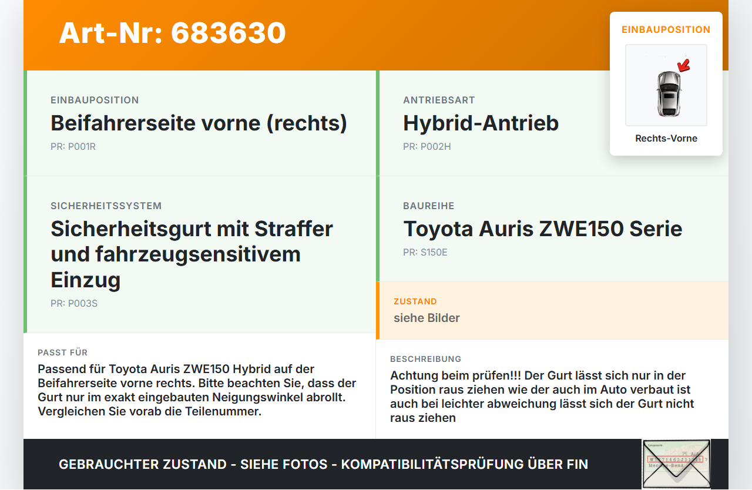Image resolution: width=752 pixels, height=490 pixels.
Task: Click the vehicle registration thumbnail image
Action: point(676,464)
